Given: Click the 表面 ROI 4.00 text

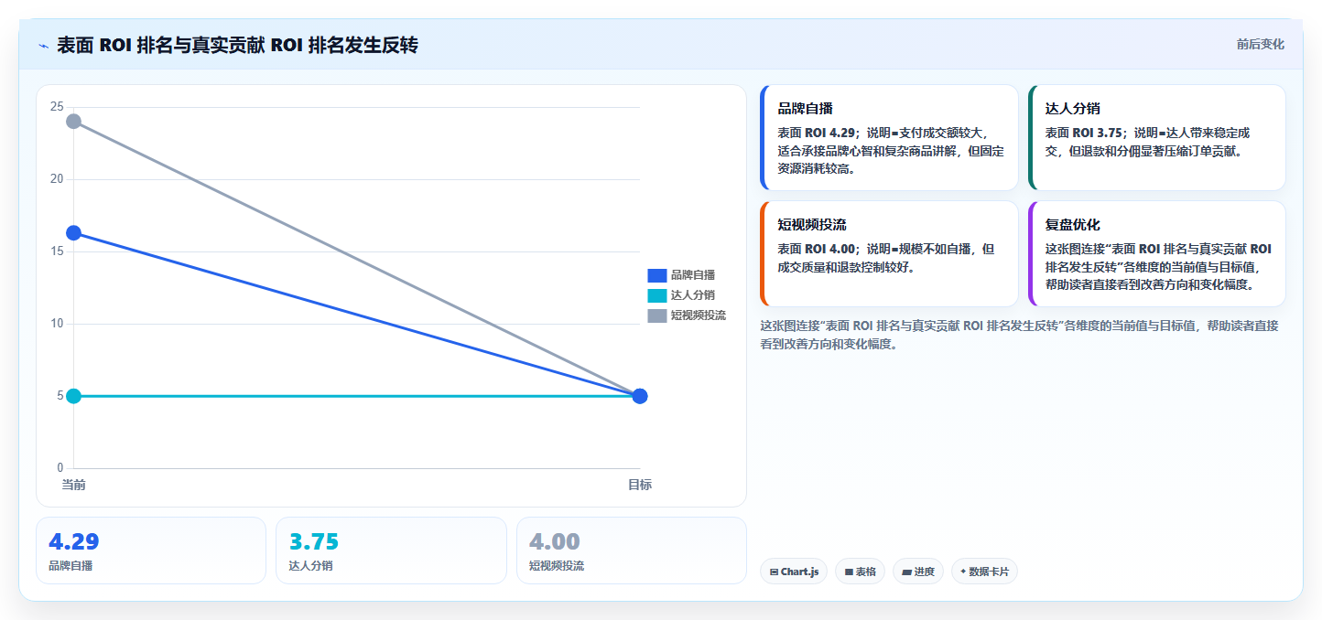Looking at the screenshot, I should 816,248.
